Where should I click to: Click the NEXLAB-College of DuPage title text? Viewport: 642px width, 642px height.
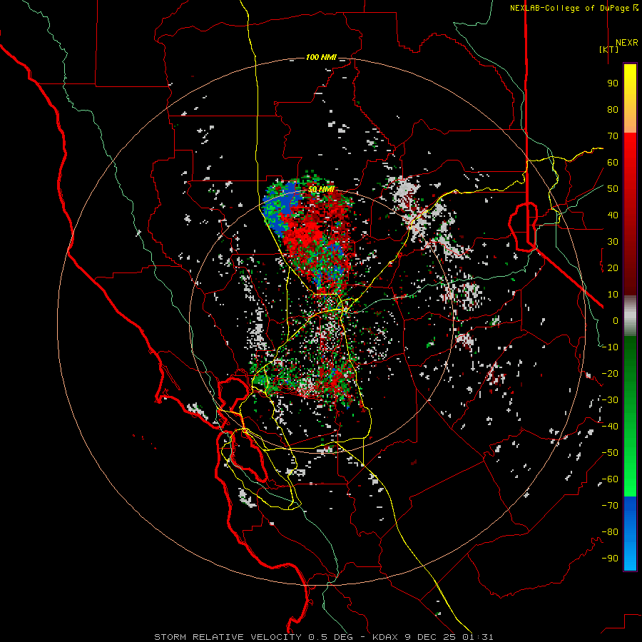coord(574,8)
